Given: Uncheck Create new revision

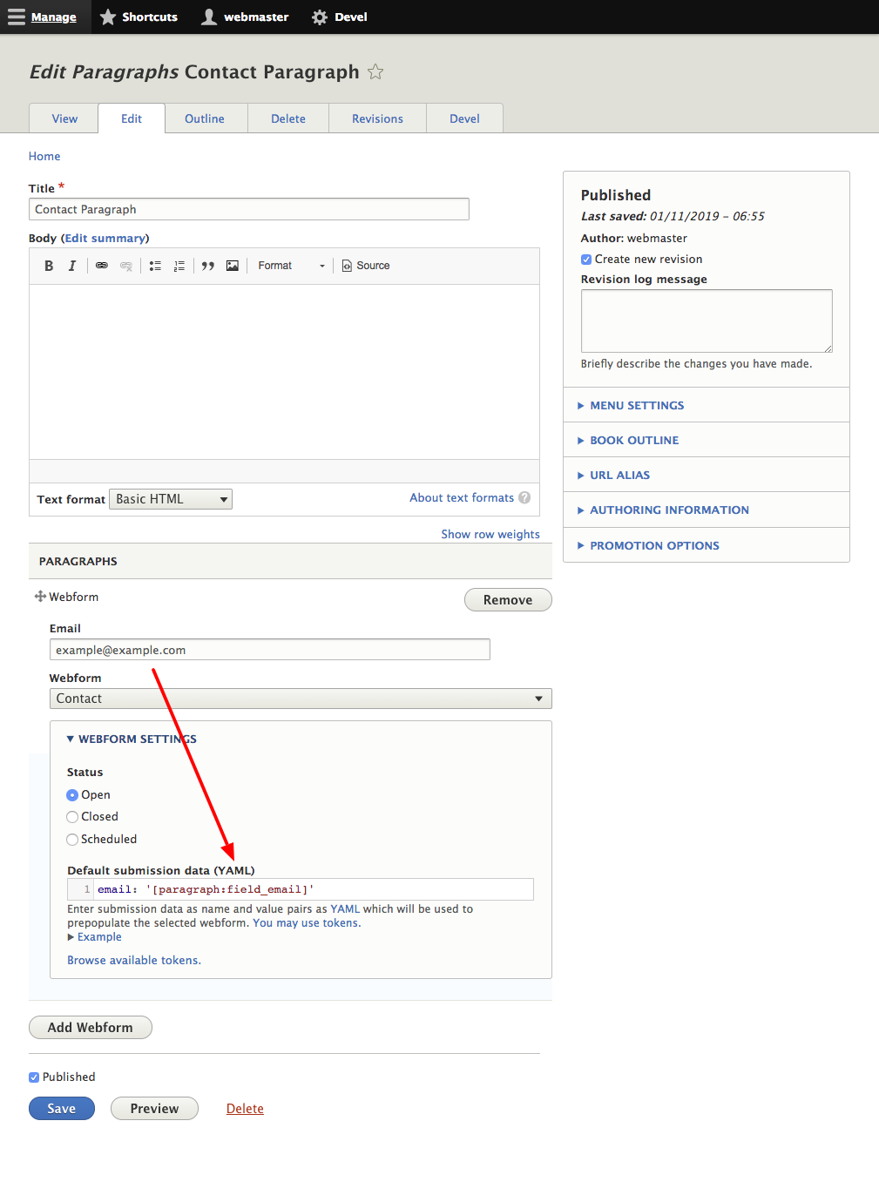Looking at the screenshot, I should (x=586, y=259).
